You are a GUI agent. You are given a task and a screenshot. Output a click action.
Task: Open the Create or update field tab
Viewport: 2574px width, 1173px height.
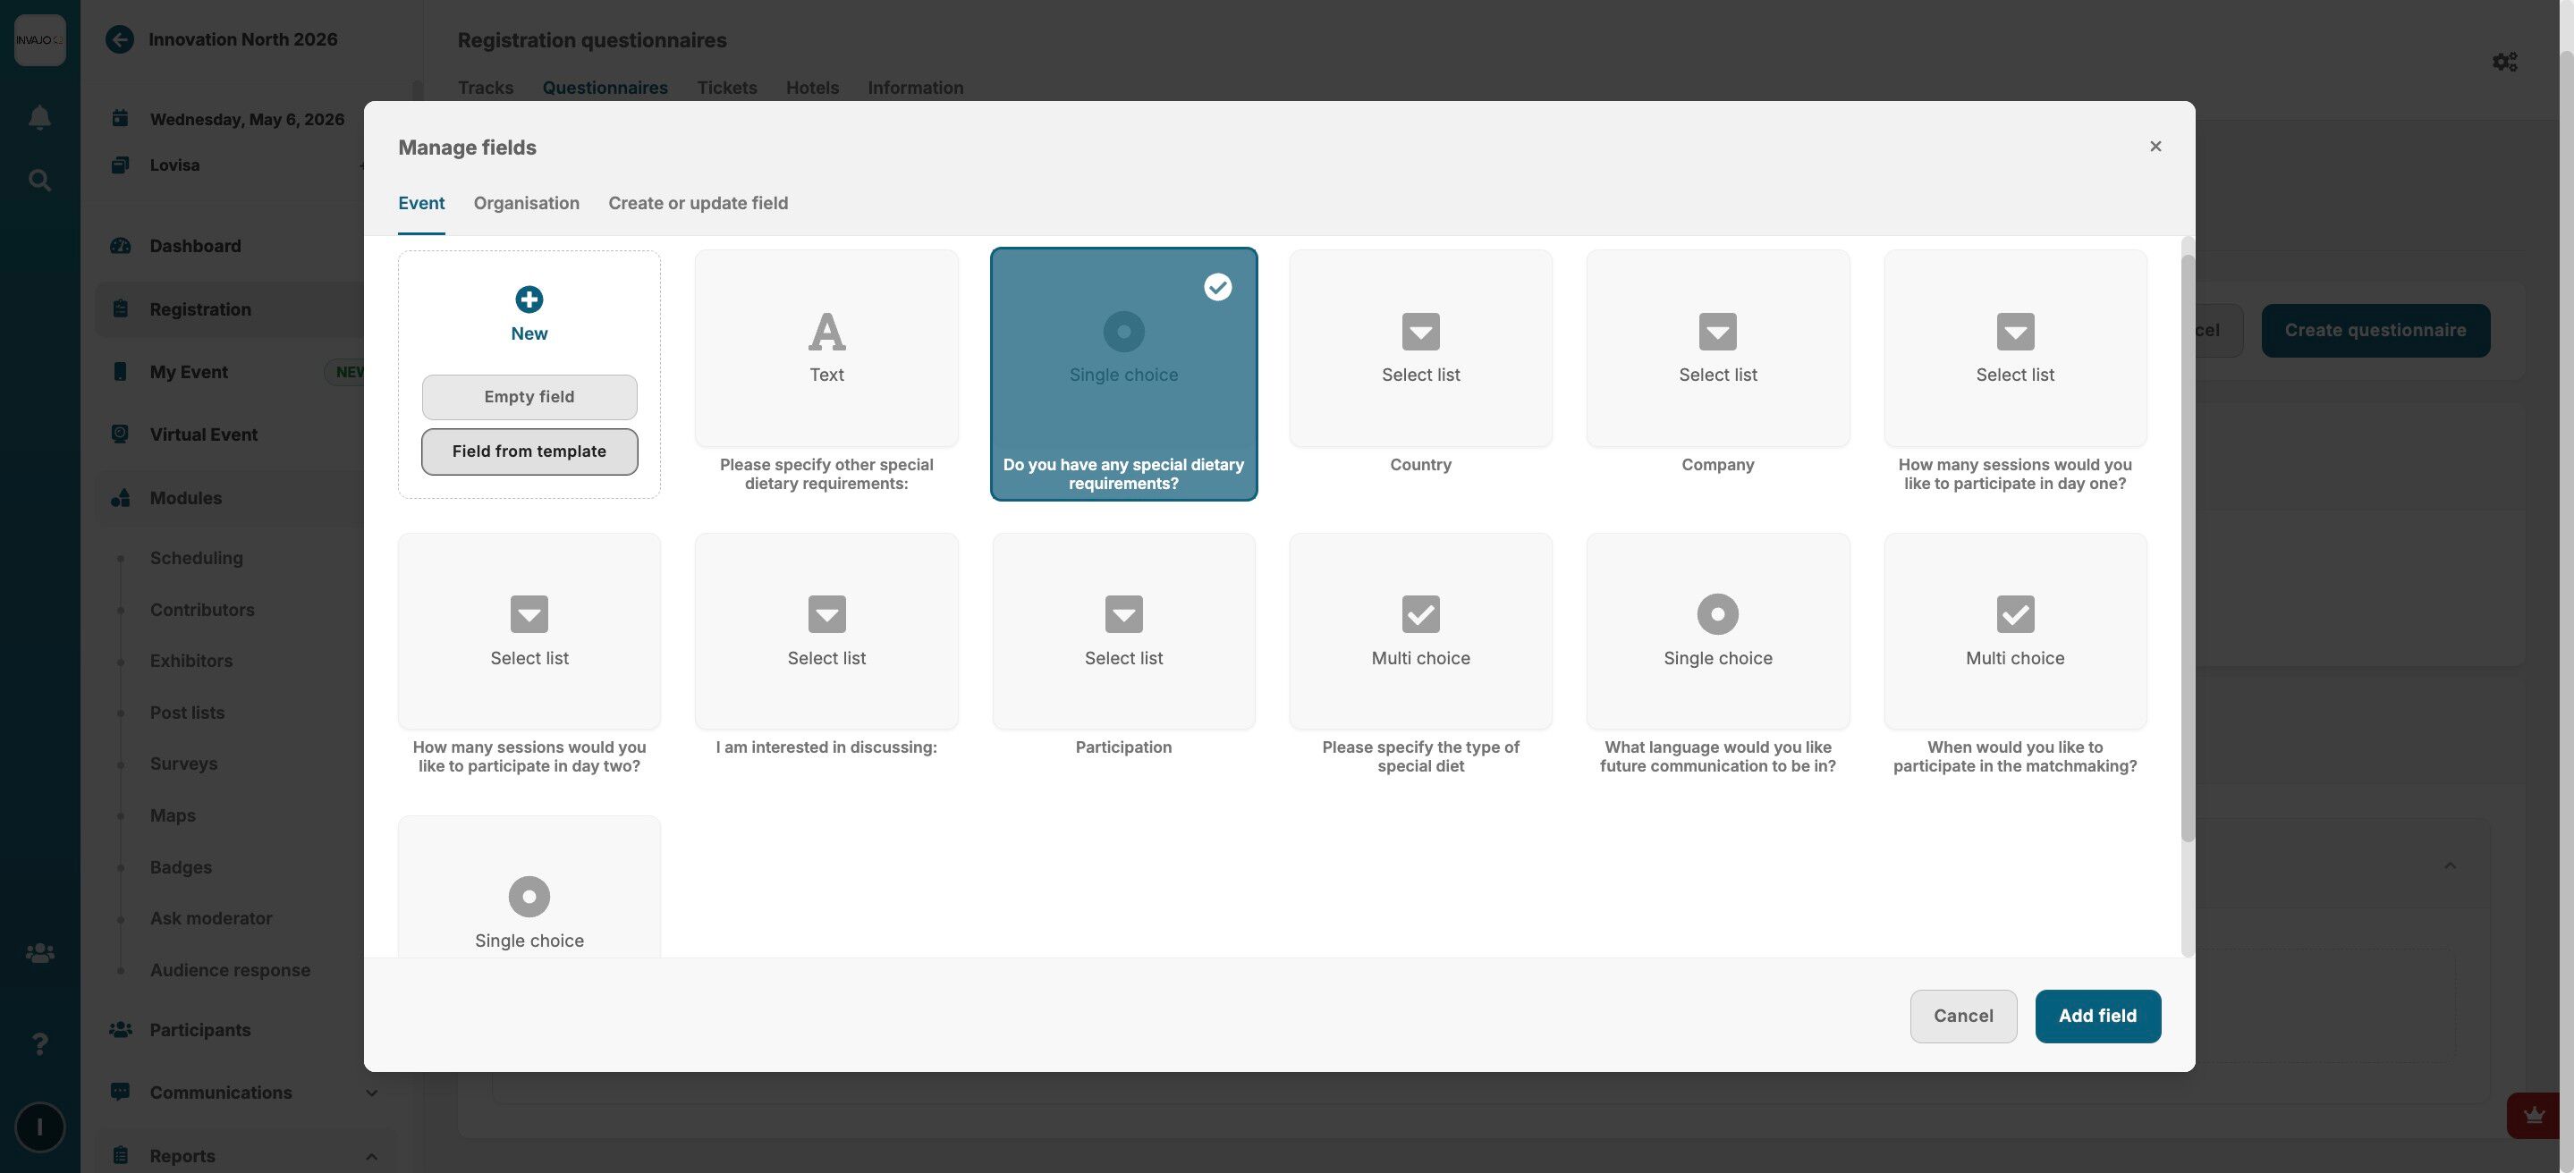click(698, 204)
